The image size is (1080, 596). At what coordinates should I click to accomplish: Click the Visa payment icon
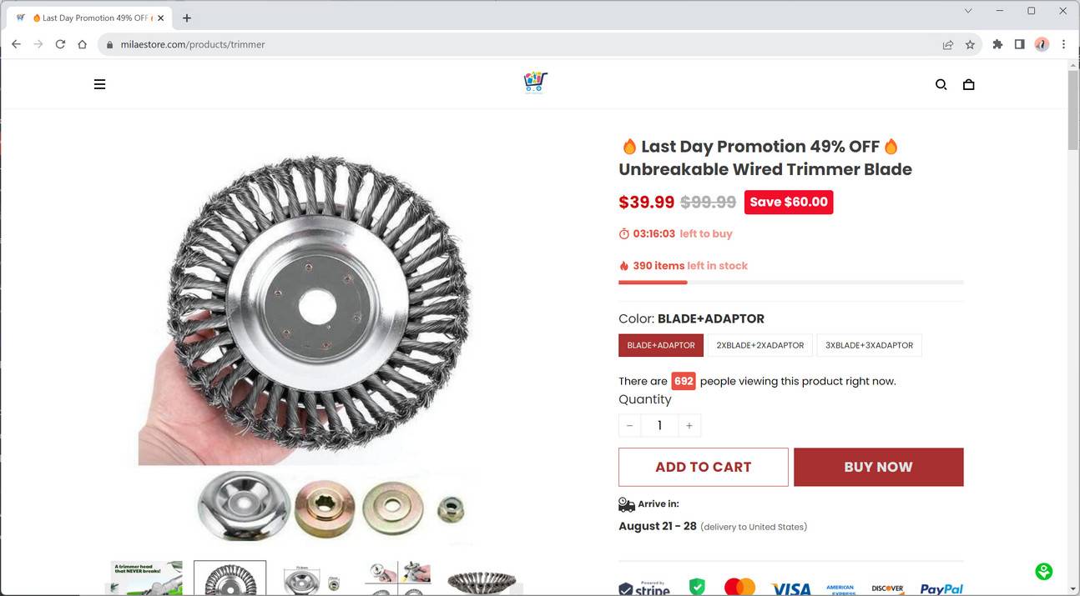[790, 588]
